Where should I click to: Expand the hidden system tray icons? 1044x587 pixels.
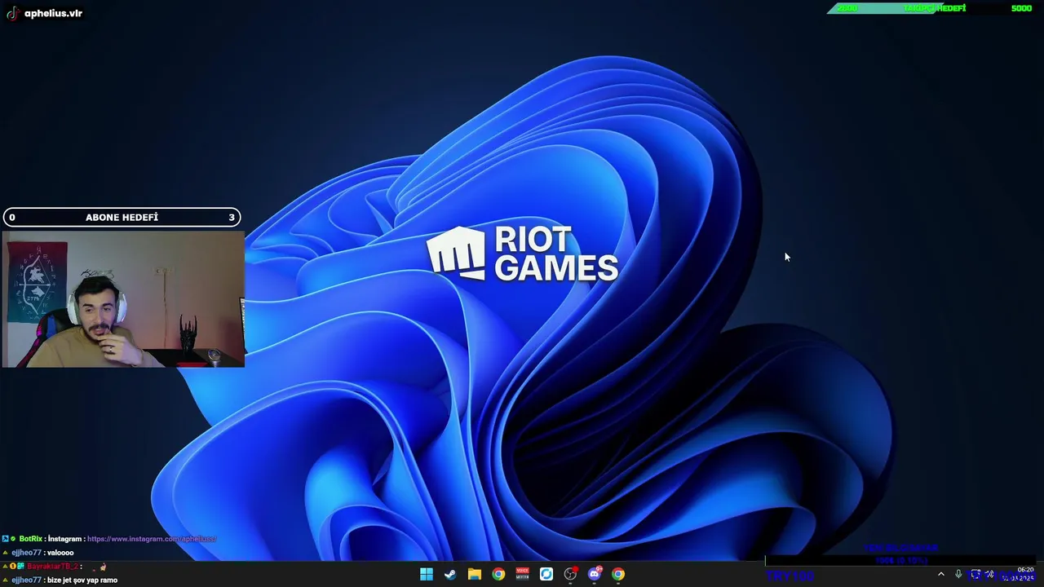tap(940, 575)
